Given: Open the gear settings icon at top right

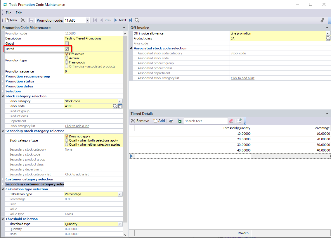Looking at the screenshot, I should click(x=323, y=20).
